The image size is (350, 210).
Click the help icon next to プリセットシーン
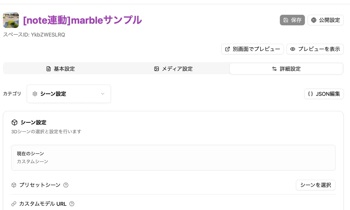(x=66, y=185)
